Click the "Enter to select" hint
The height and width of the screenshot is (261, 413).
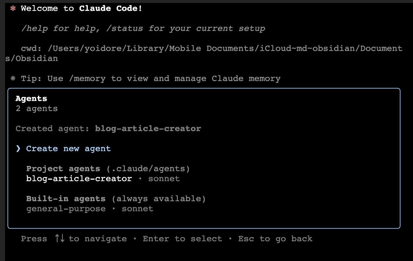click(x=182, y=239)
